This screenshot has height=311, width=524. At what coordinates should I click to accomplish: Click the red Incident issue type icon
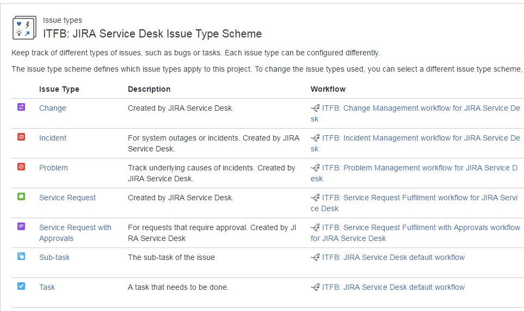coord(21,137)
